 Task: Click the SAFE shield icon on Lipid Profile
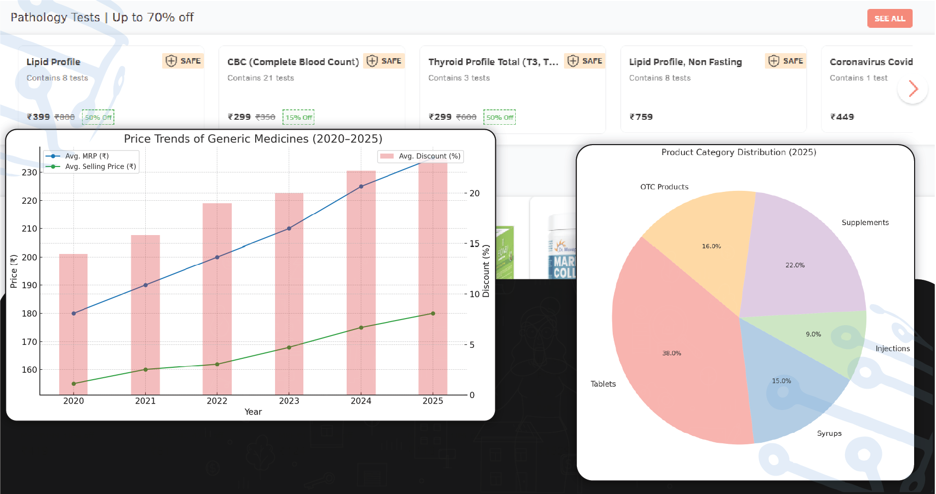171,61
